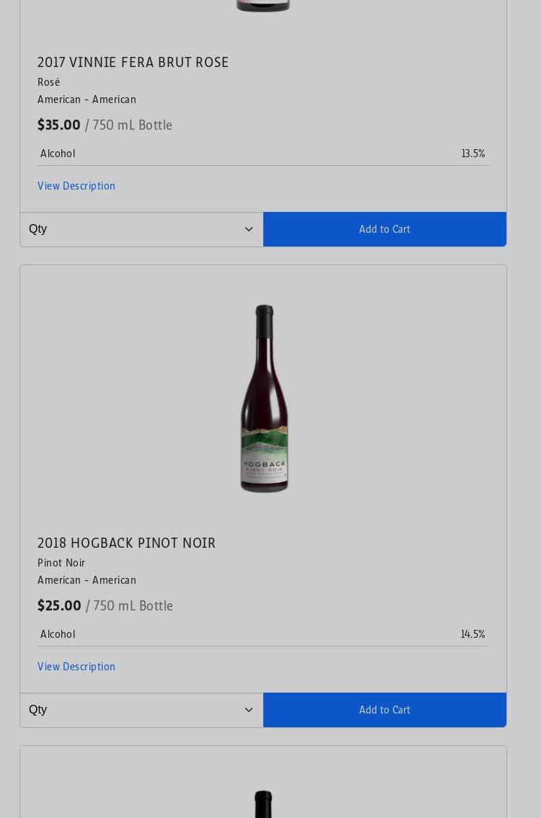This screenshot has height=818, width=541.
Task: Click chevron arrow in Brut Rose quantity selector
Action: click(x=249, y=229)
